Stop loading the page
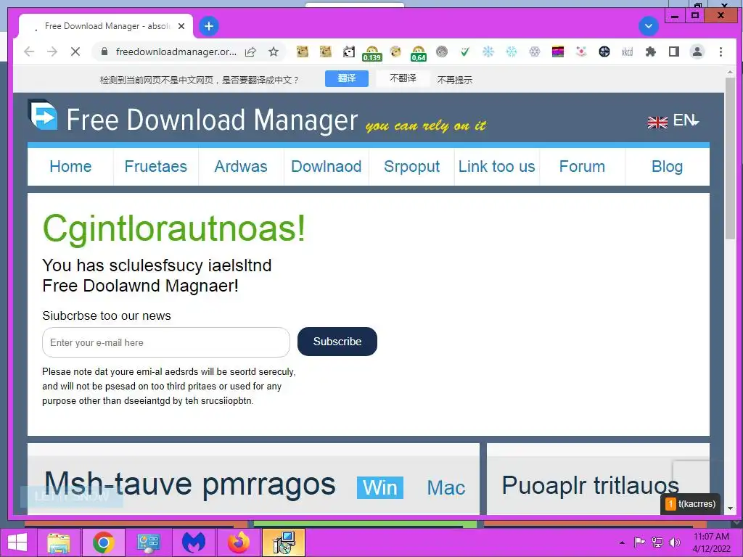Viewport: 743px width, 557px height. pyautogui.click(x=75, y=51)
